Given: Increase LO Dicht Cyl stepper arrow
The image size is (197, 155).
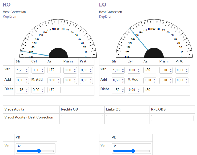Looking at the screenshot, I should pyautogui.click(x=138, y=89).
